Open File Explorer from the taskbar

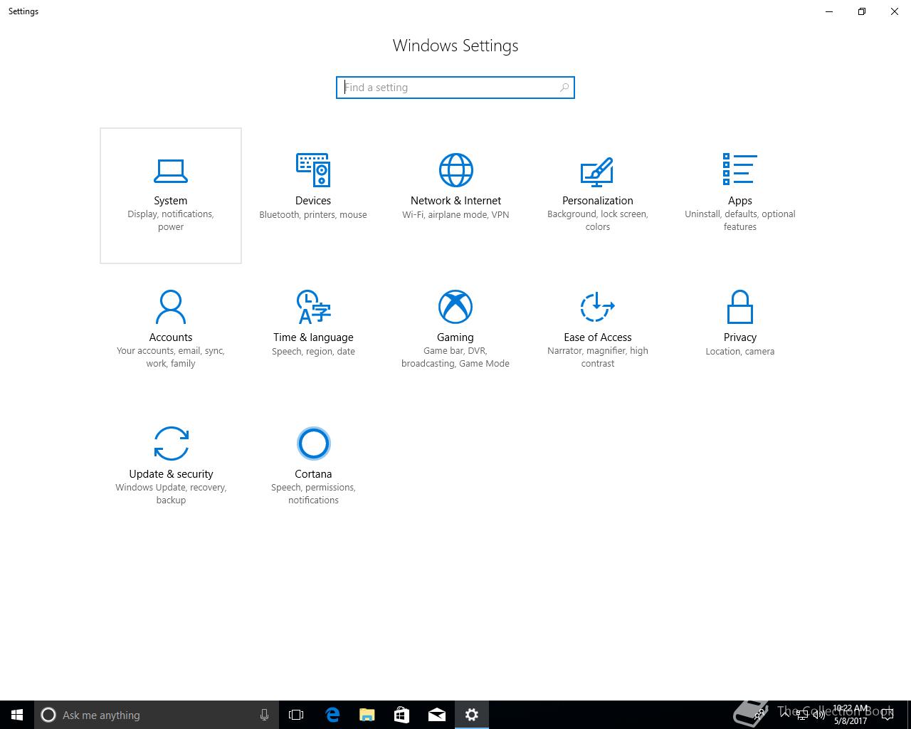point(367,715)
